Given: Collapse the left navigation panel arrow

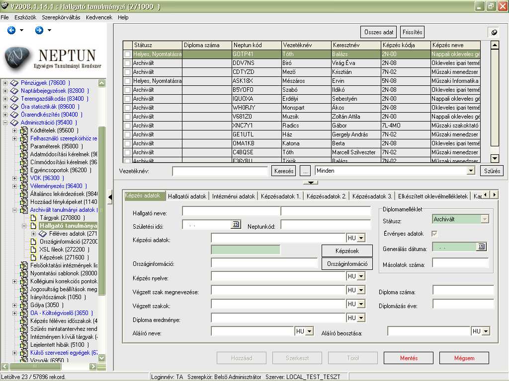Looking at the screenshot, I should (110, 197).
